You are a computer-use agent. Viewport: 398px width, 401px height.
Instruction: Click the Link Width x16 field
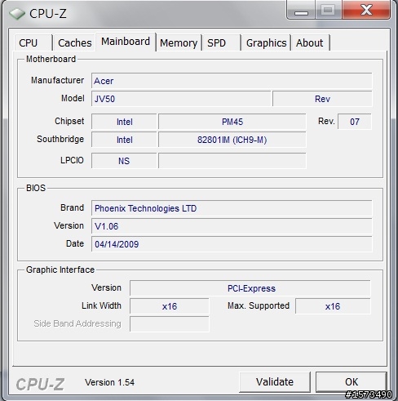[170, 306]
